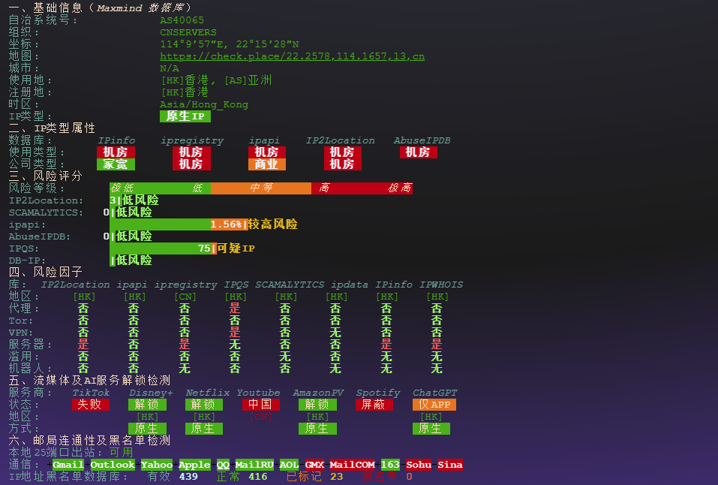The image size is (718, 485).
Task: Expand the IP2Location 机房 type entry
Action: (x=343, y=152)
